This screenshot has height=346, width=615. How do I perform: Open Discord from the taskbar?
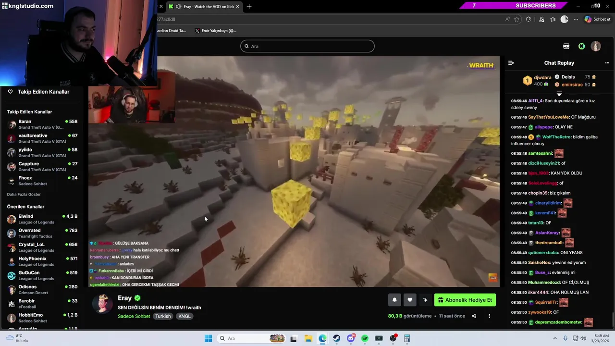pyautogui.click(x=351, y=338)
